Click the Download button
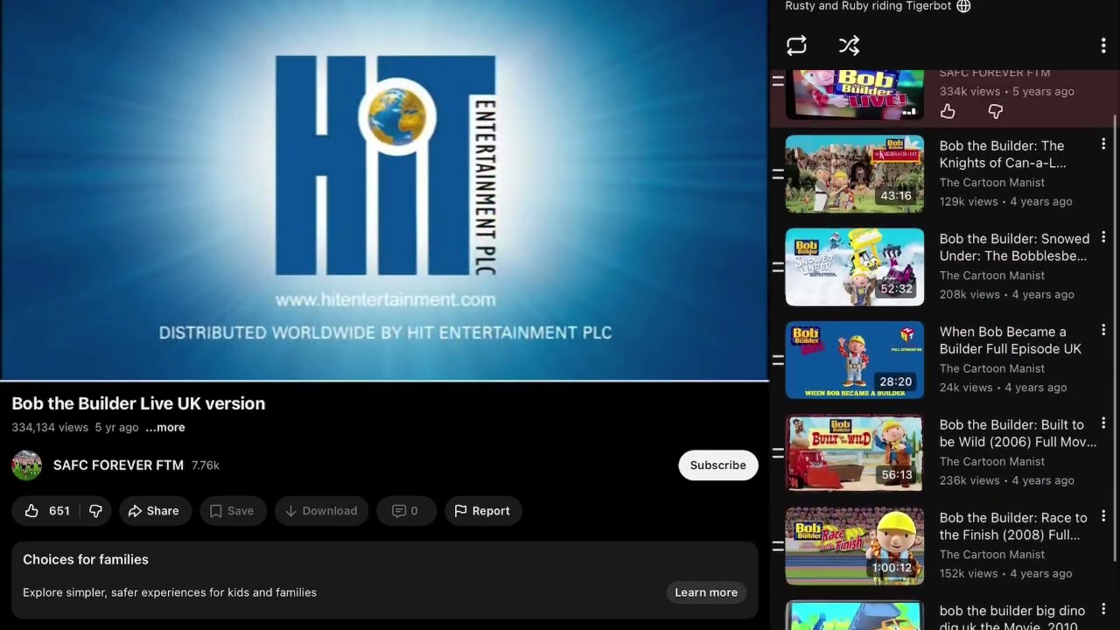 tap(322, 511)
